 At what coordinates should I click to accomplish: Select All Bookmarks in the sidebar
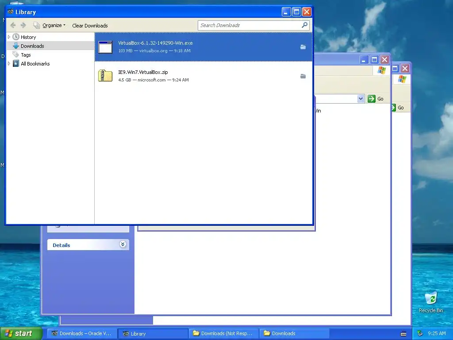point(35,64)
